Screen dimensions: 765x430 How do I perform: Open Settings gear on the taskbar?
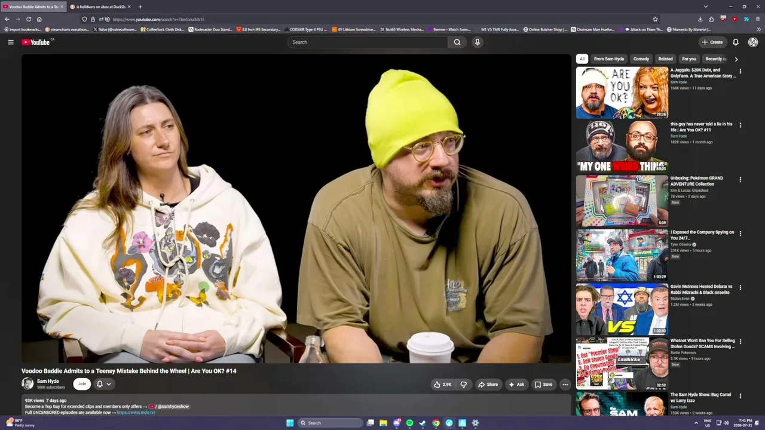coord(475,423)
